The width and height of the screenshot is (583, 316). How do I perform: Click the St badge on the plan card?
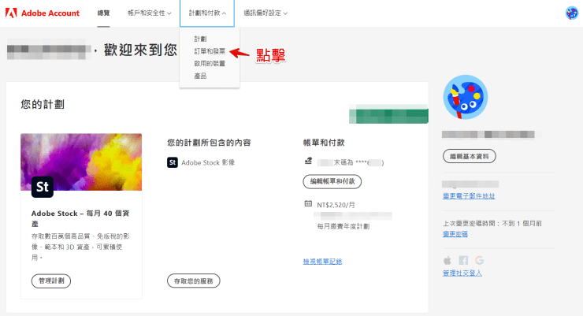click(x=43, y=187)
